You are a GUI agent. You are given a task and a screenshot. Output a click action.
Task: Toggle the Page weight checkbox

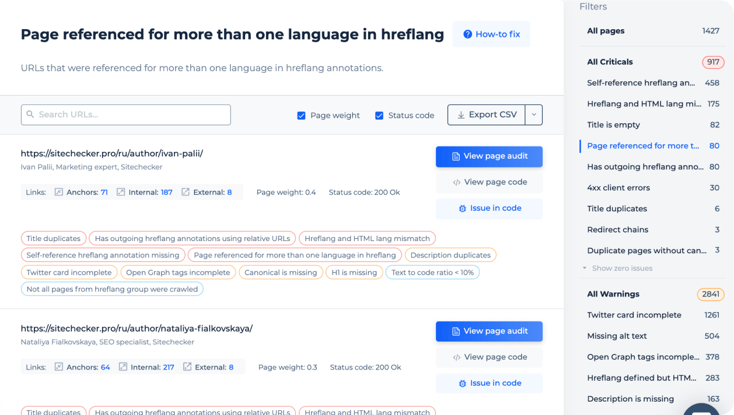pos(302,116)
